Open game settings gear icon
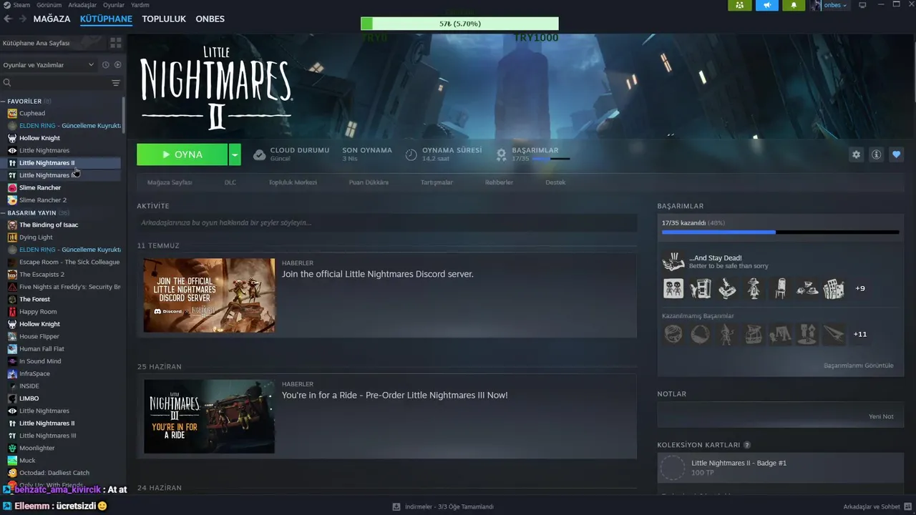The height and width of the screenshot is (515, 916). coord(856,154)
